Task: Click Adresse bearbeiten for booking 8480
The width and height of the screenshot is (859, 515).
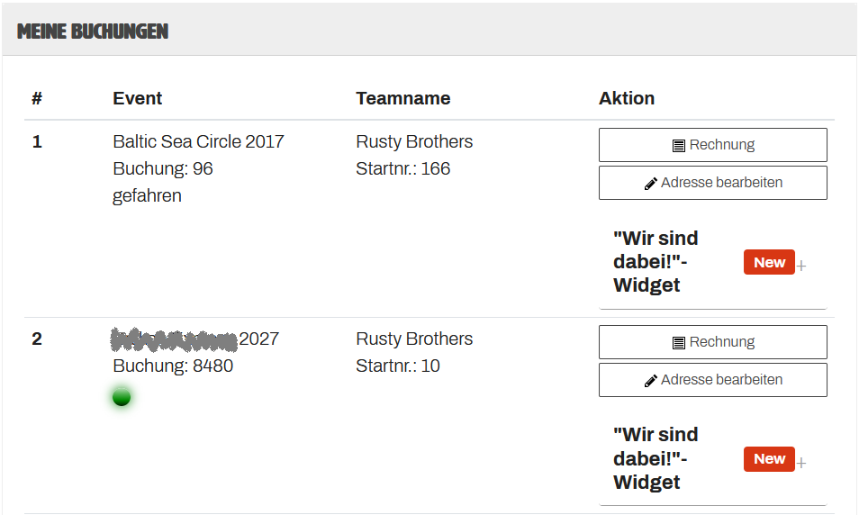Action: pyautogui.click(x=713, y=380)
